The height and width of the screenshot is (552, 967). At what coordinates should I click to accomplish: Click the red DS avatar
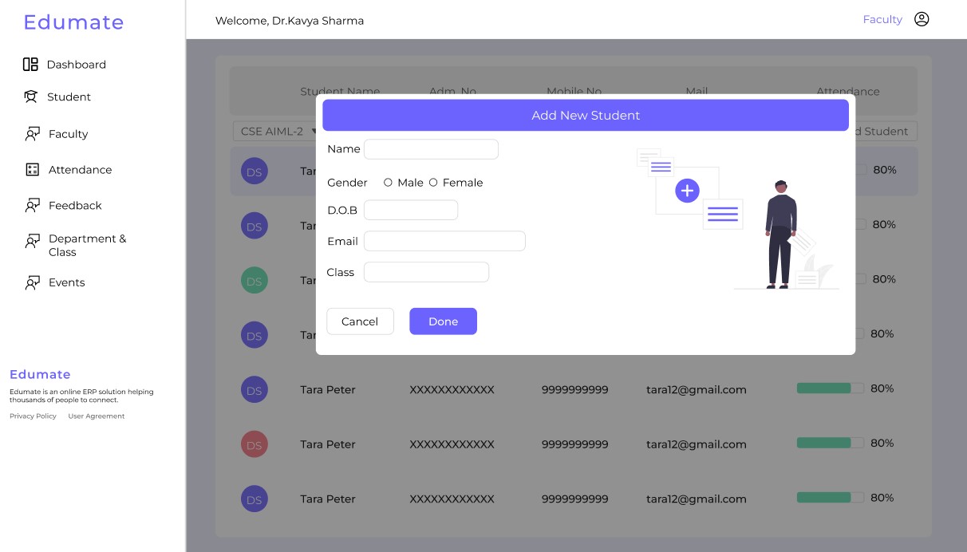click(255, 444)
